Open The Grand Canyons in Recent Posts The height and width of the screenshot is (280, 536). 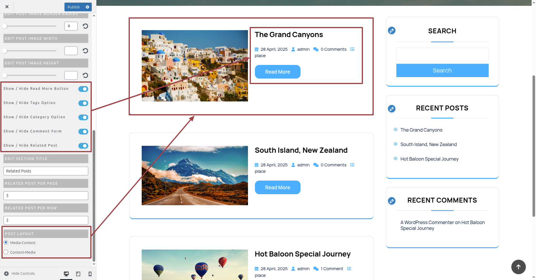click(x=421, y=130)
